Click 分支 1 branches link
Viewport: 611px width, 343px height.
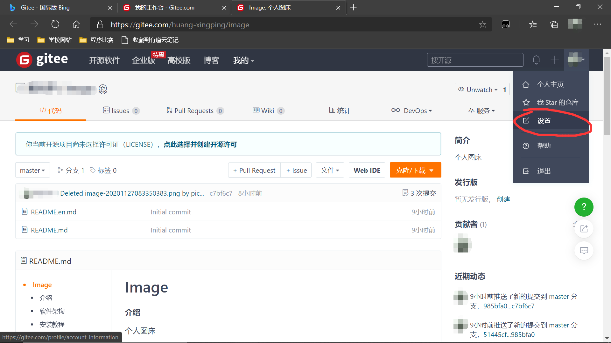[71, 170]
